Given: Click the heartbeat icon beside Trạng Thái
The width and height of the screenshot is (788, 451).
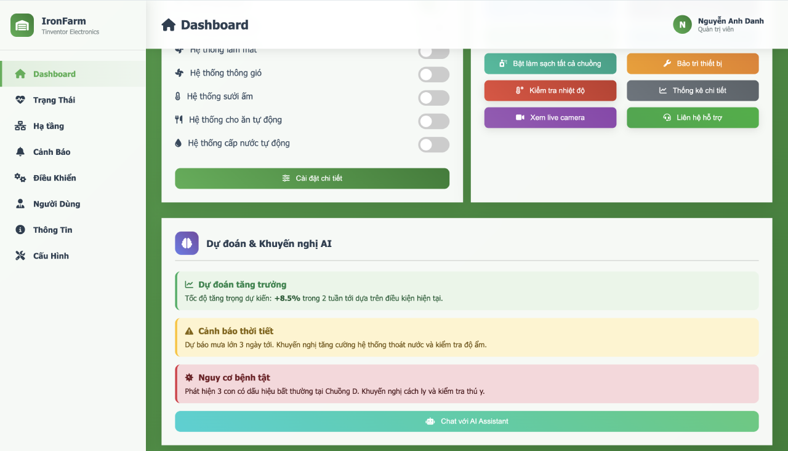Looking at the screenshot, I should tap(20, 100).
